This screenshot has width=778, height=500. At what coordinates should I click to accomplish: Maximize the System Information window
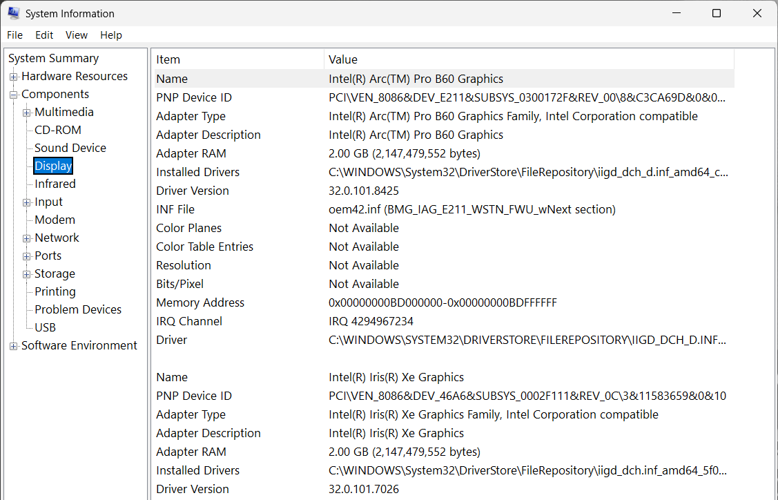pyautogui.click(x=716, y=13)
